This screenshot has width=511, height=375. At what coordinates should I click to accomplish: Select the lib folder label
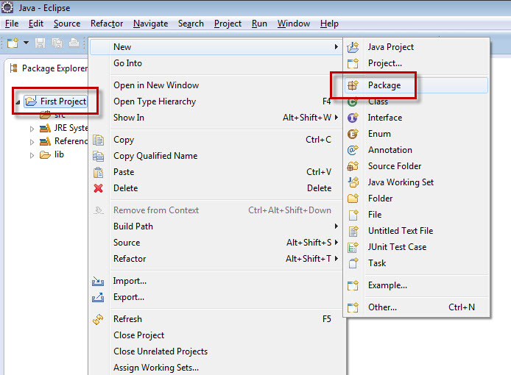[x=59, y=154]
